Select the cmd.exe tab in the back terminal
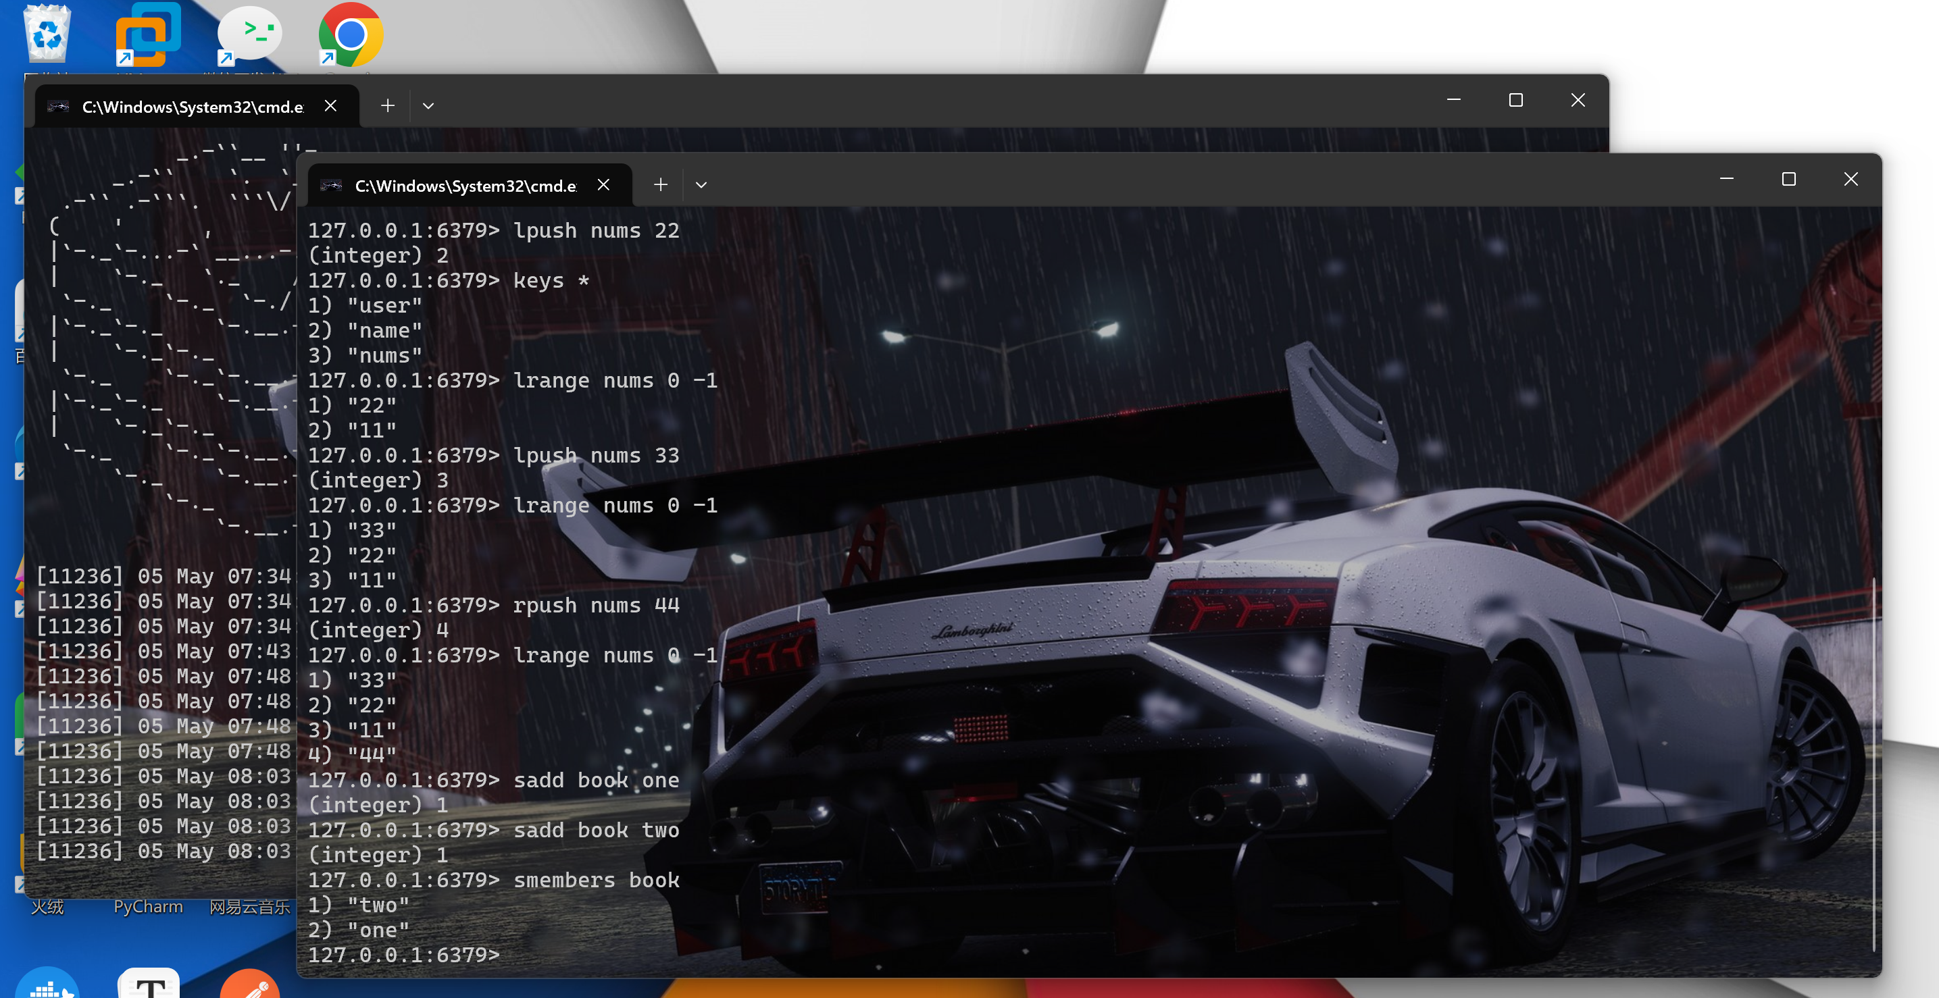This screenshot has width=1939, height=998. click(x=197, y=106)
